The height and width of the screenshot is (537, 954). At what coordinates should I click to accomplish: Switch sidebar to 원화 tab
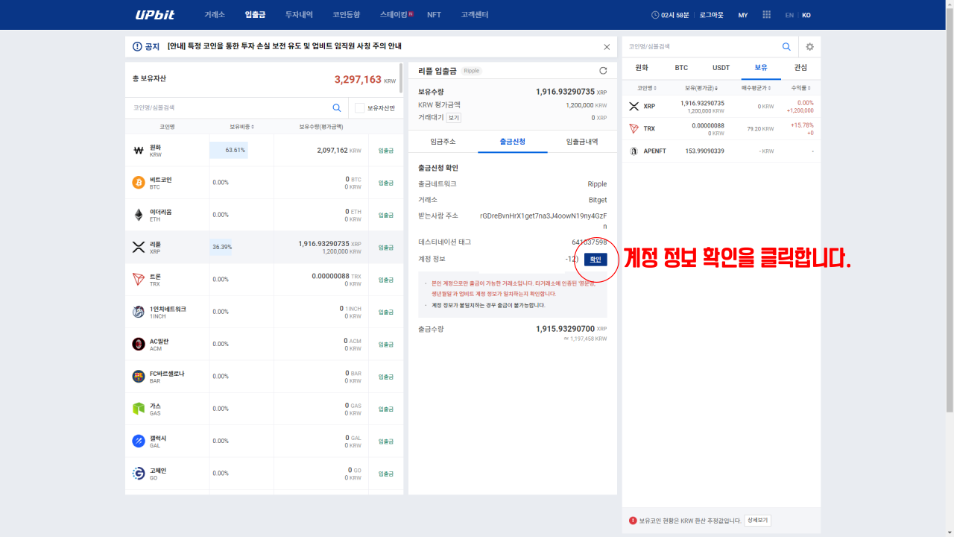tap(642, 68)
